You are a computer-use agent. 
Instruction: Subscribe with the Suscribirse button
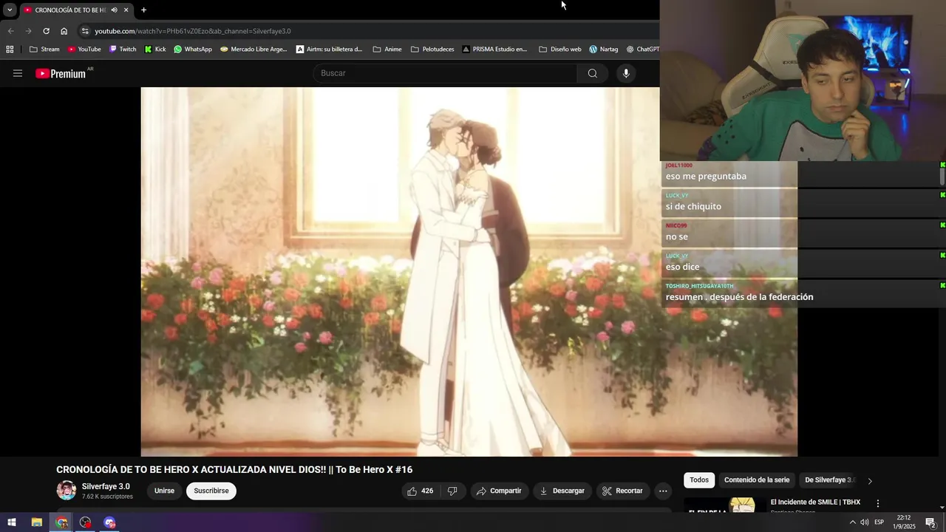pyautogui.click(x=211, y=491)
